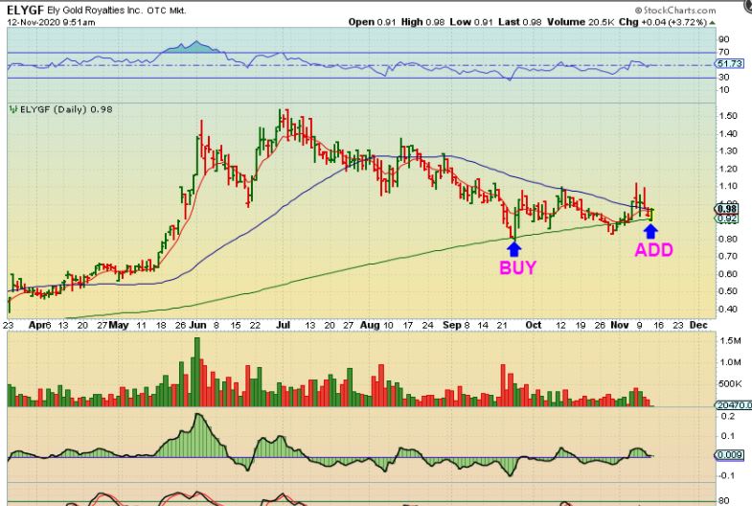Click the 1.30 price axis label
The width and height of the screenshot is (752, 506).
click(x=728, y=150)
